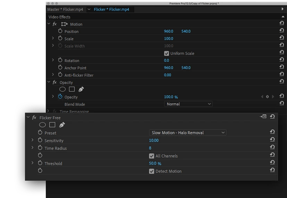
Task: Uncheck the All Channels checkbox
Action: (151, 156)
